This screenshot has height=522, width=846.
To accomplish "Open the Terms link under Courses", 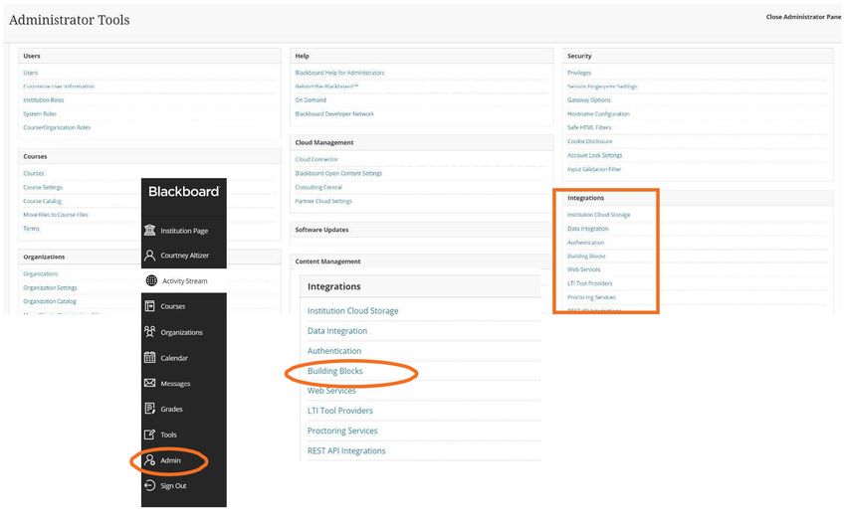I will tap(31, 228).
